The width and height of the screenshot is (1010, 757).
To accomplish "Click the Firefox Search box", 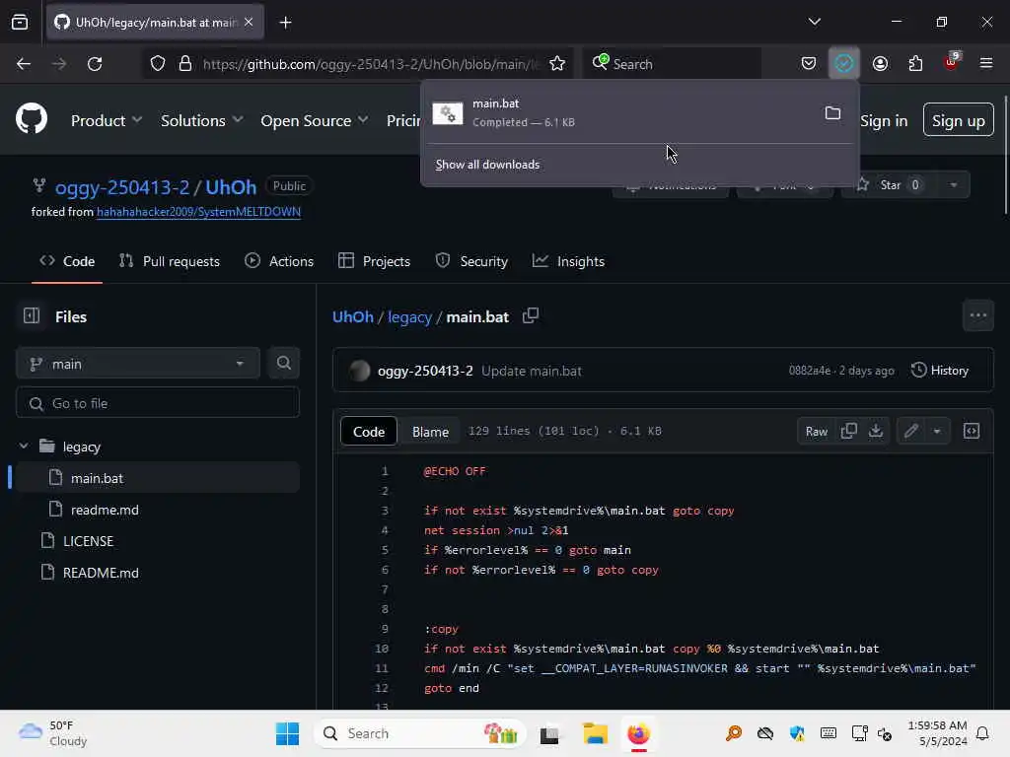I will click(672, 64).
